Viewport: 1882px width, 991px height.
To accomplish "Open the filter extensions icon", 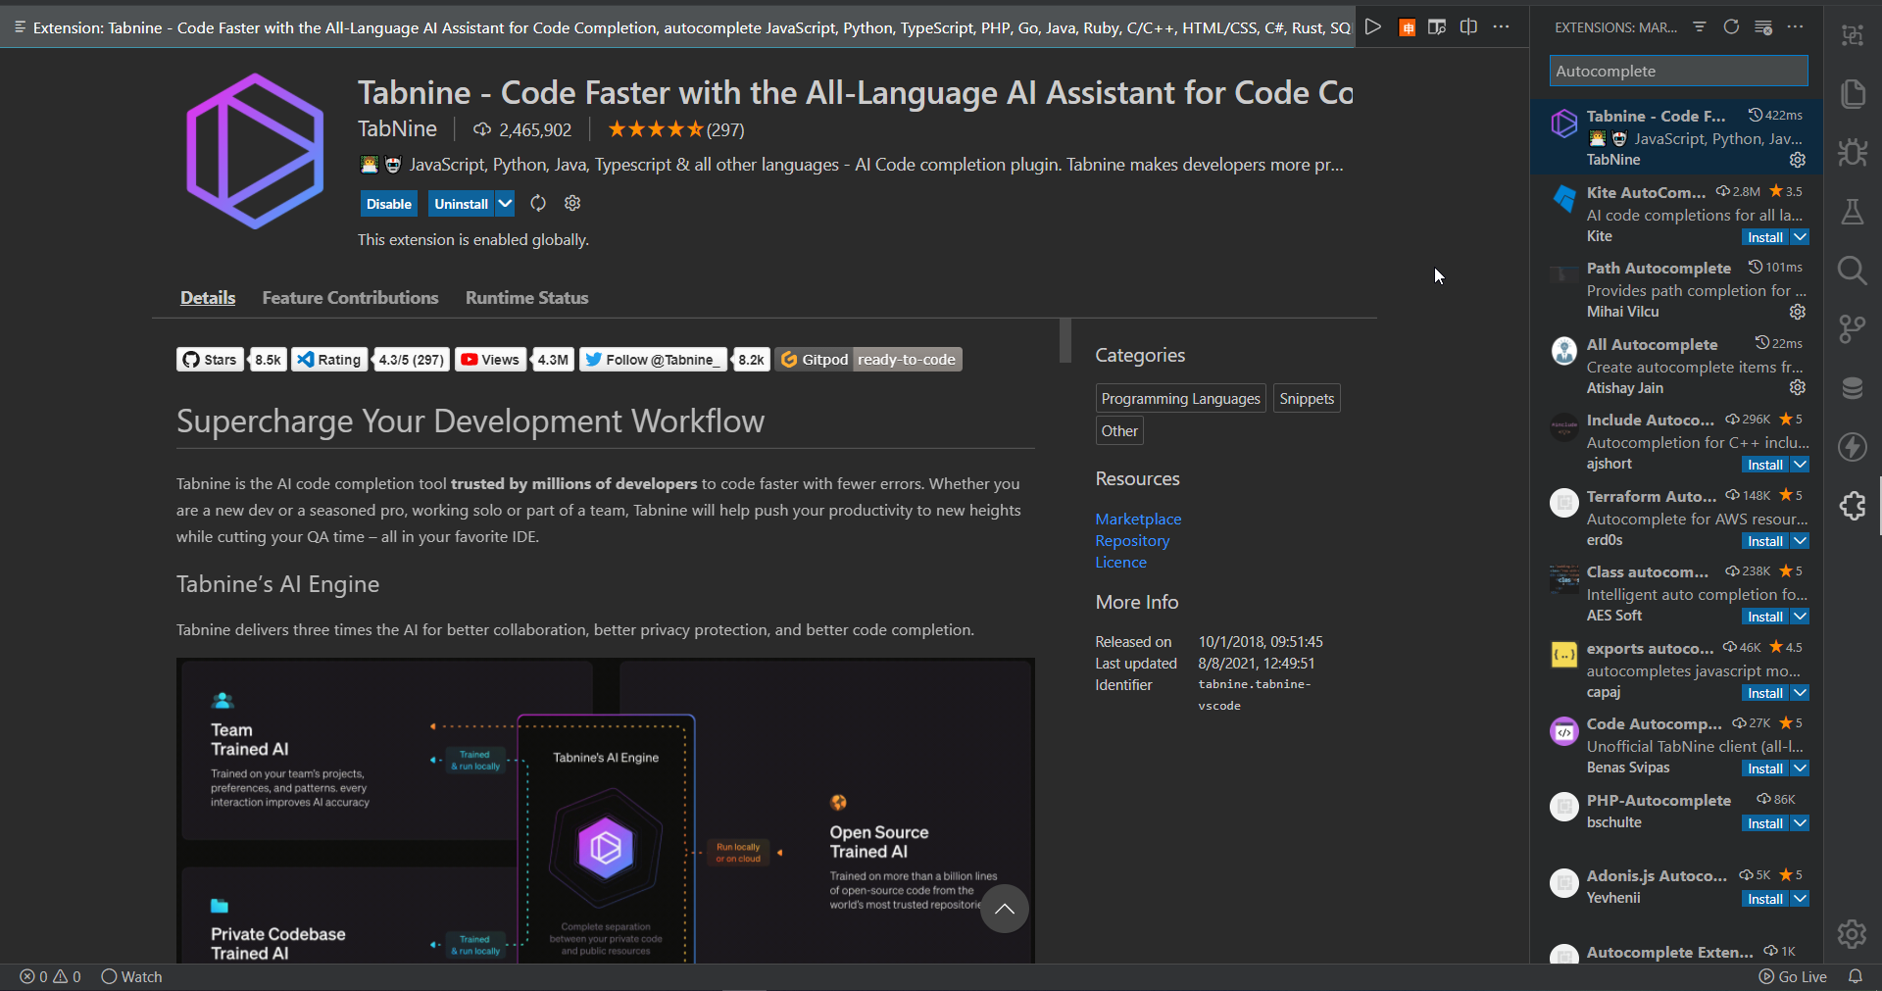I will [1699, 27].
